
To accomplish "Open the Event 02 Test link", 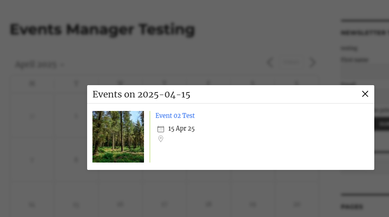I will coord(175,116).
